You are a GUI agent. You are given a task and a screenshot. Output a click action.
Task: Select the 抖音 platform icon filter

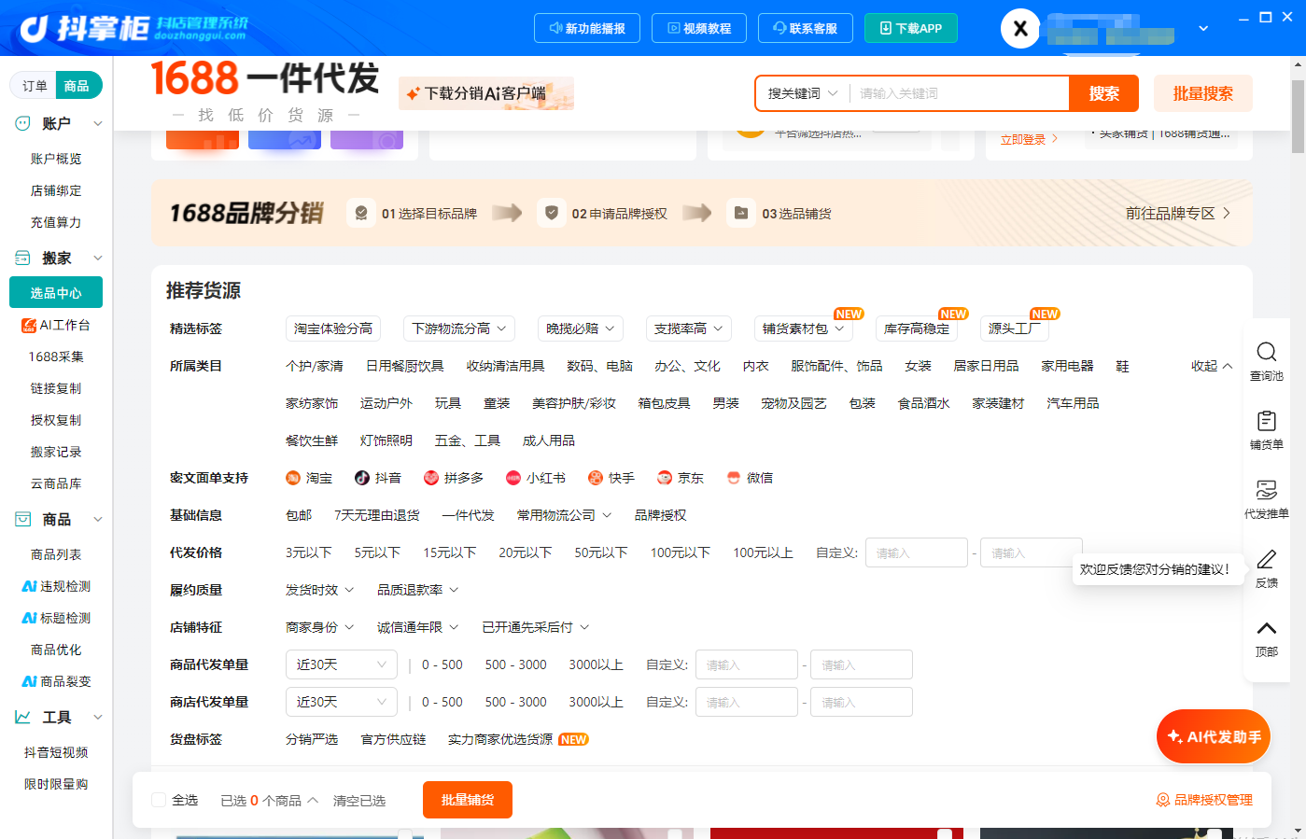(362, 478)
